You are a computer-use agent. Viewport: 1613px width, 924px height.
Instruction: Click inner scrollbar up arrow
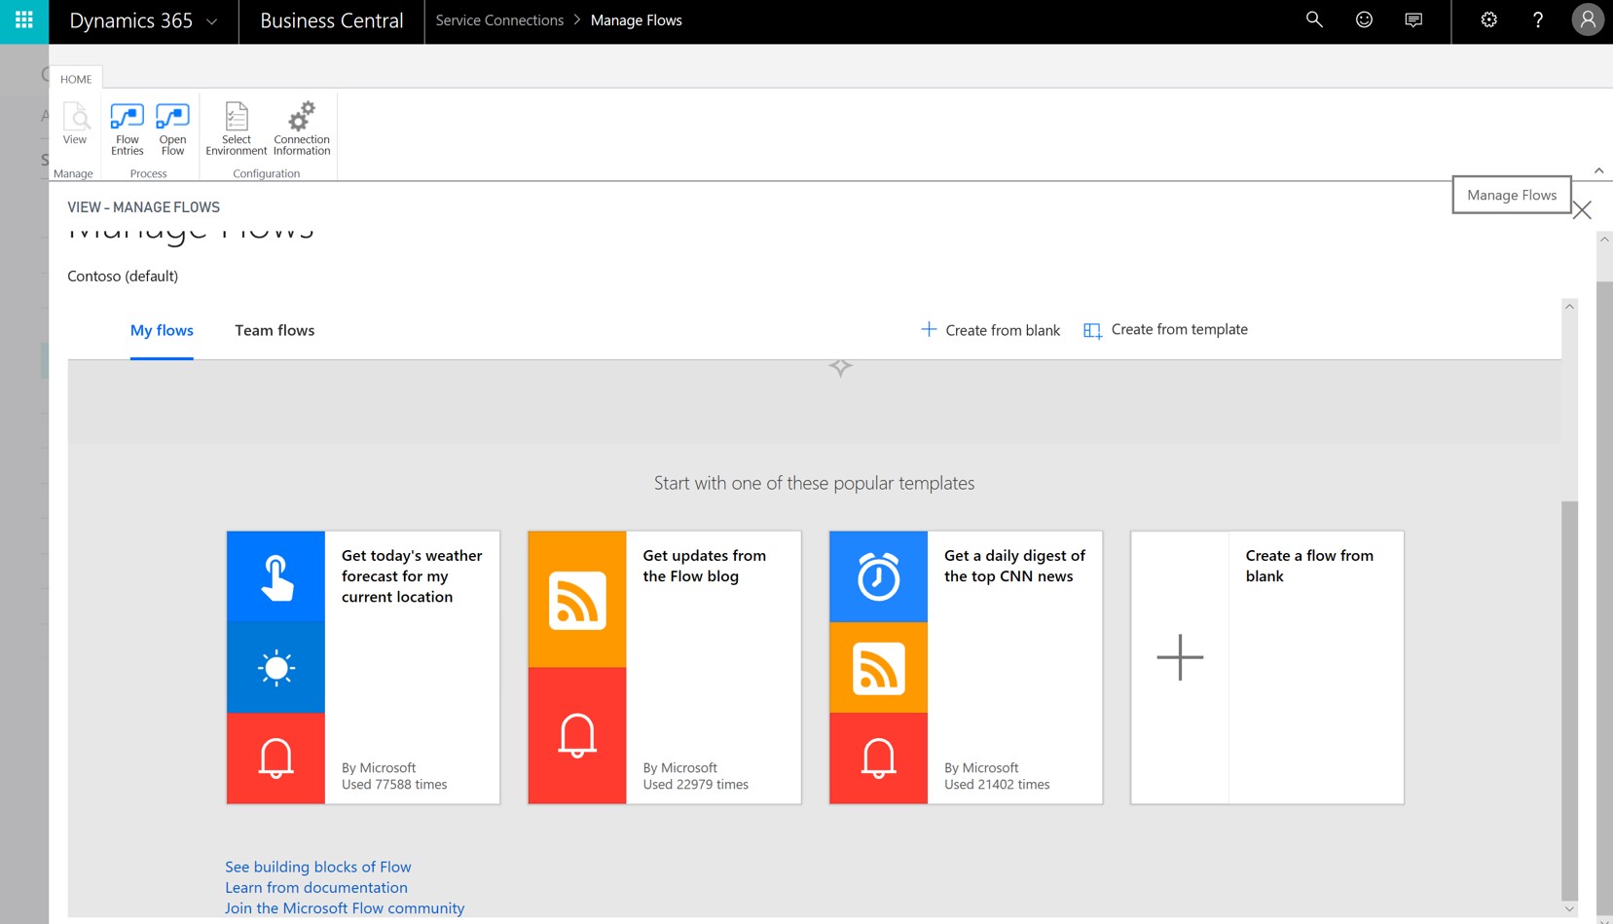[1569, 307]
